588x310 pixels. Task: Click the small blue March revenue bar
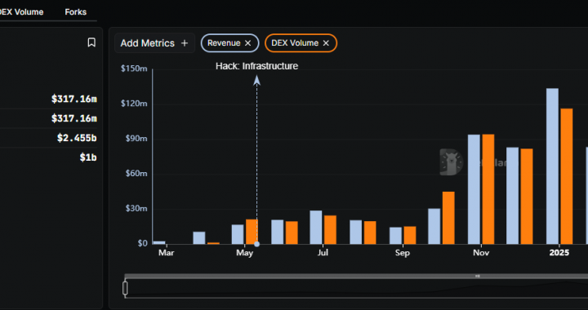click(x=159, y=242)
